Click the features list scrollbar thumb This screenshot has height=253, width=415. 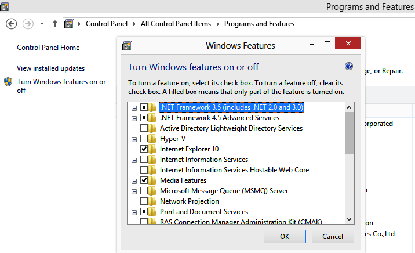[x=349, y=133]
